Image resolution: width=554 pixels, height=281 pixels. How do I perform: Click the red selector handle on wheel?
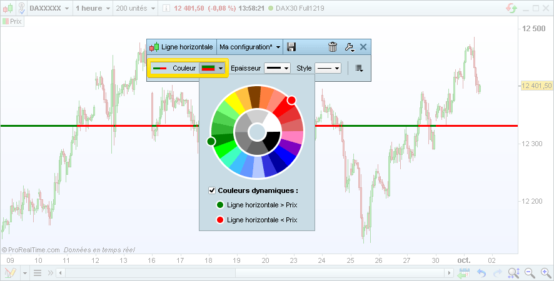tap(291, 101)
